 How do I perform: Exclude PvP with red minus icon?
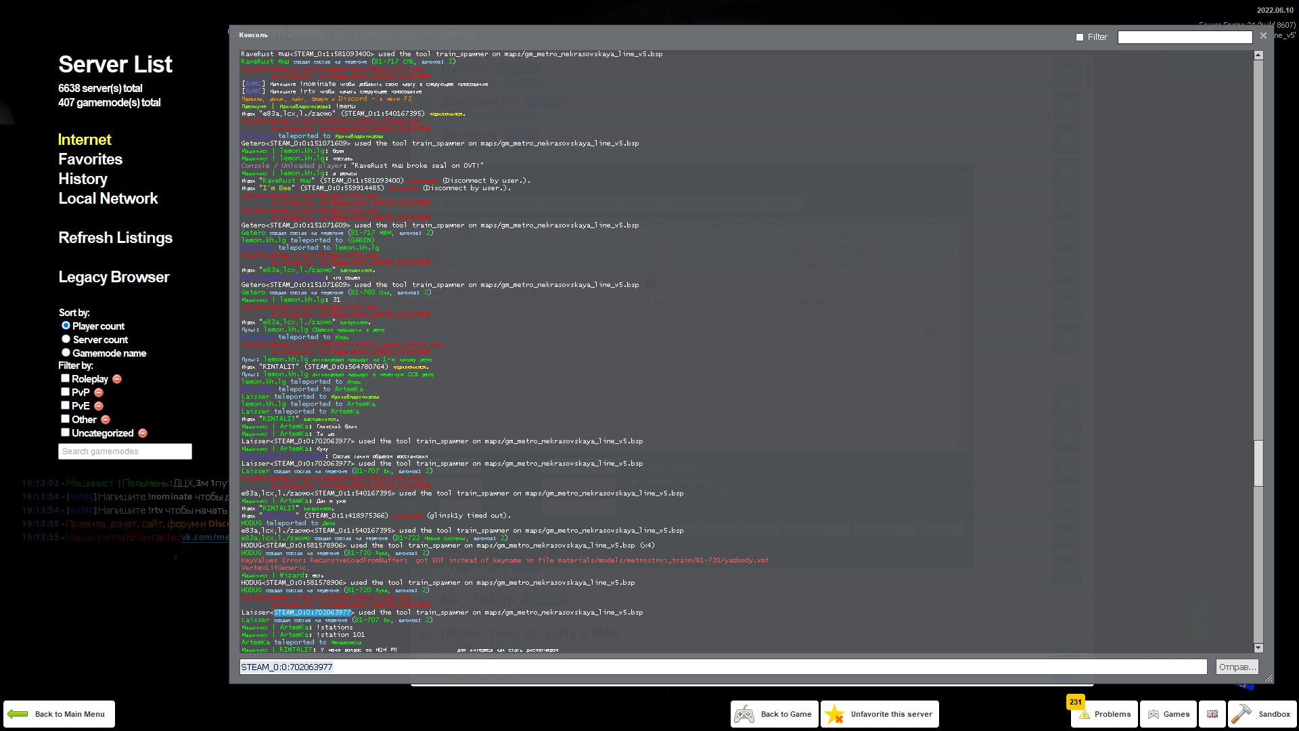tap(99, 393)
